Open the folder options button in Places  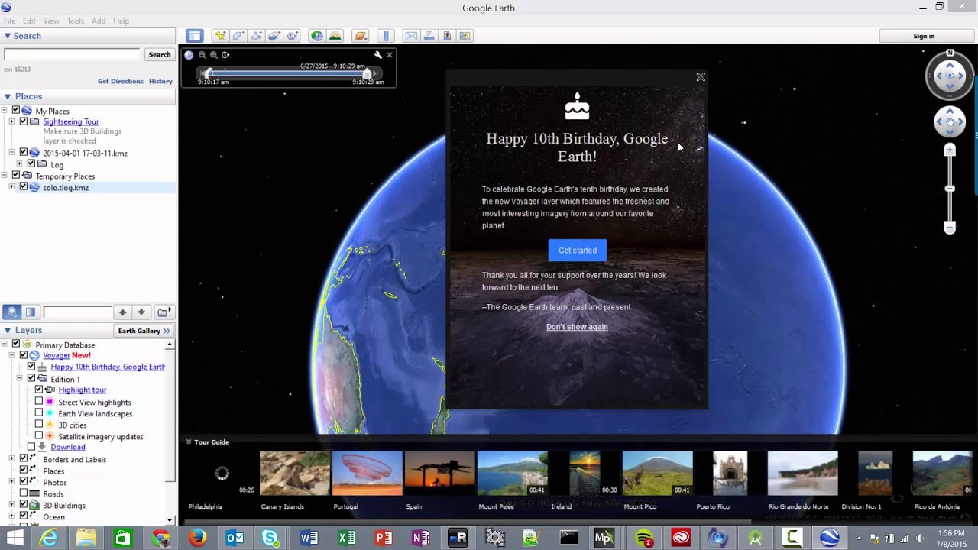[164, 312]
